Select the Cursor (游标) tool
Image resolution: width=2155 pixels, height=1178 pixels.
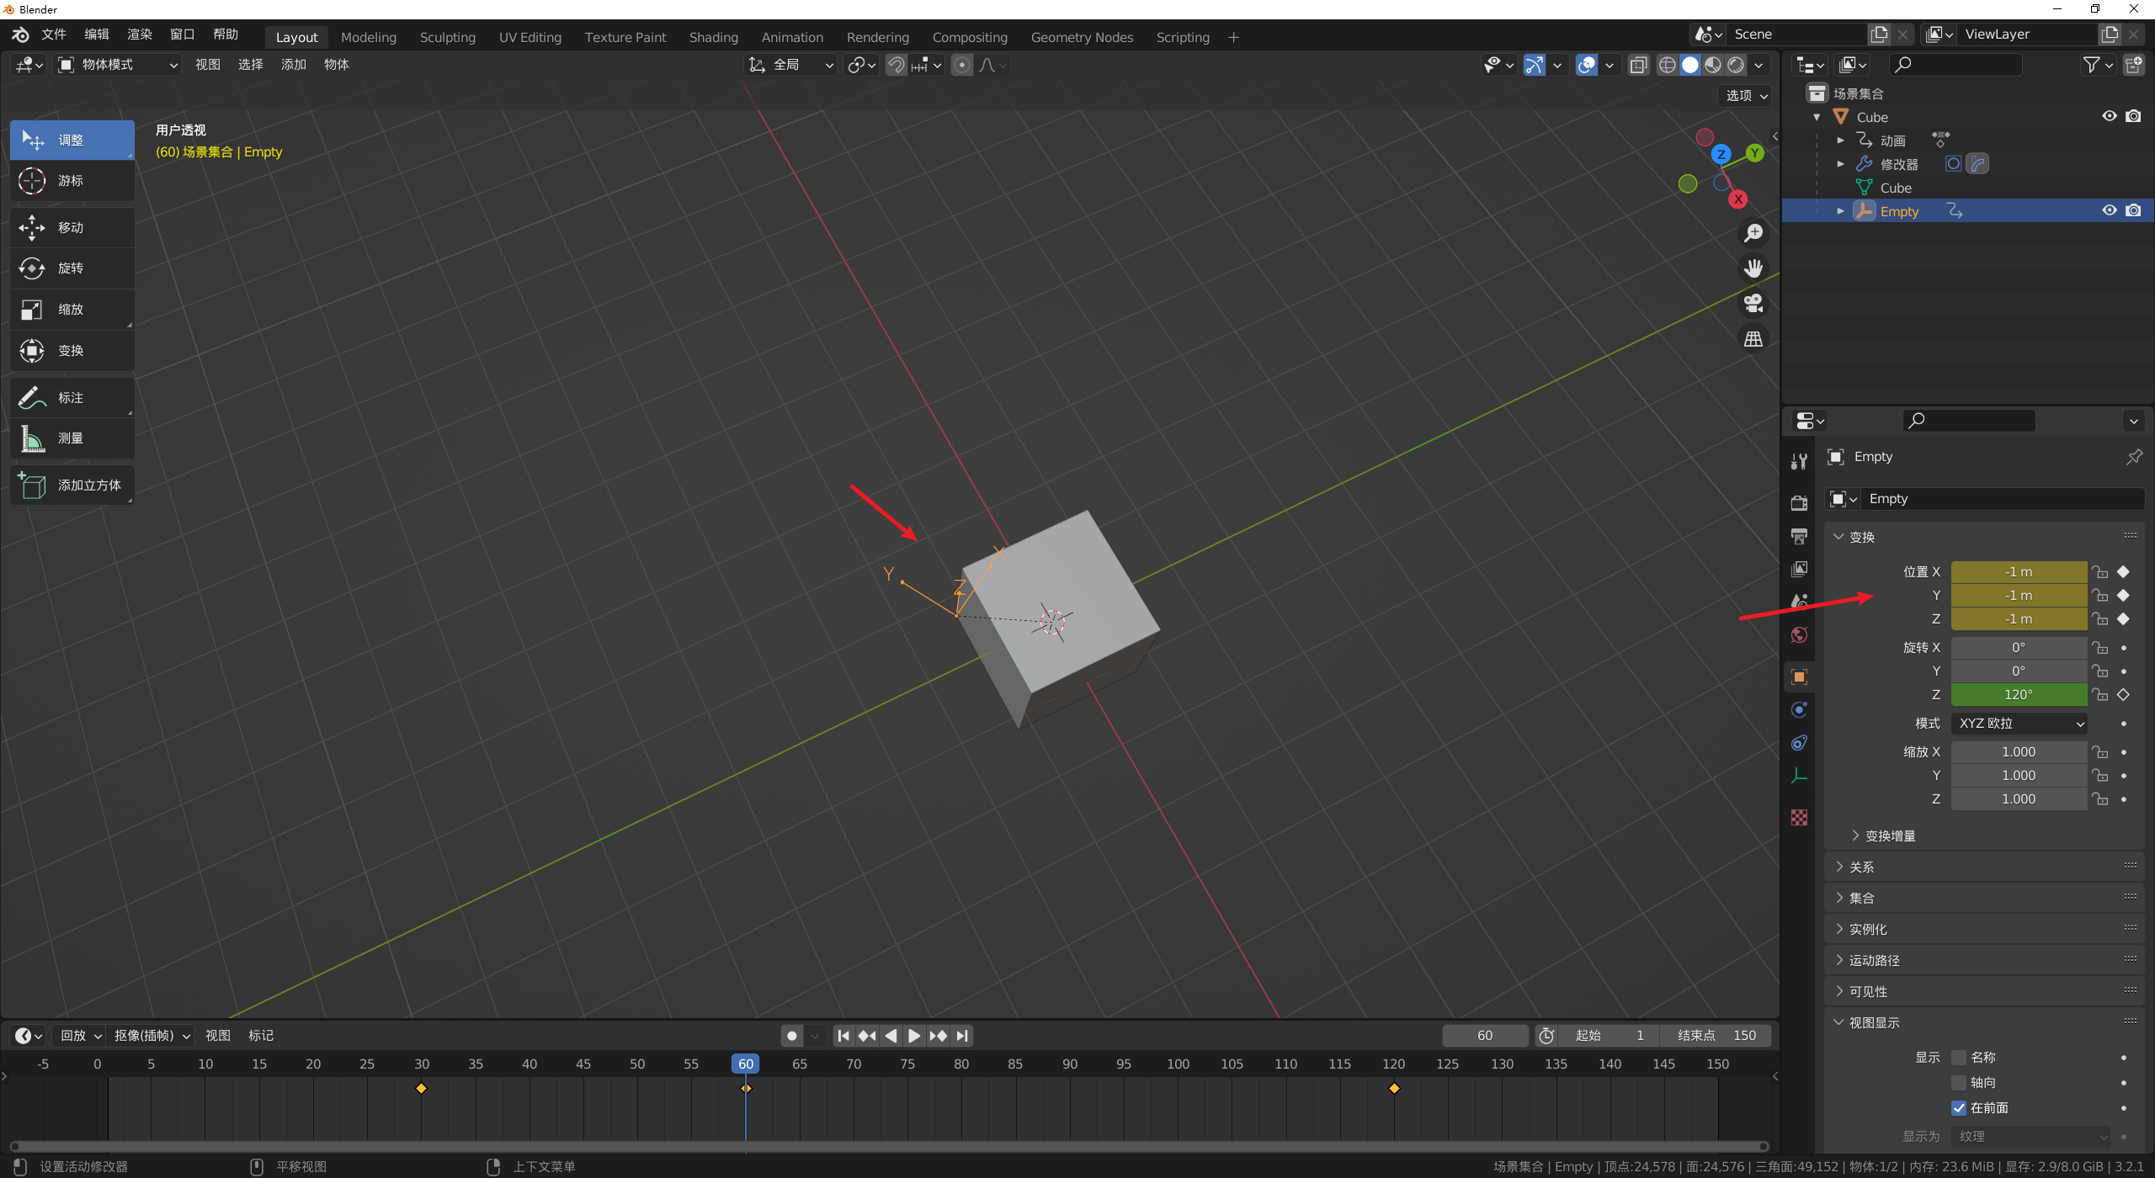click(x=72, y=181)
